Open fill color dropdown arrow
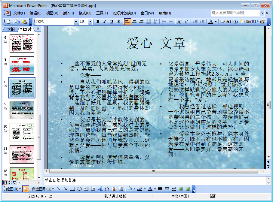Image resolution: width=273 pixels, height=202 pixels. [x=134, y=189]
